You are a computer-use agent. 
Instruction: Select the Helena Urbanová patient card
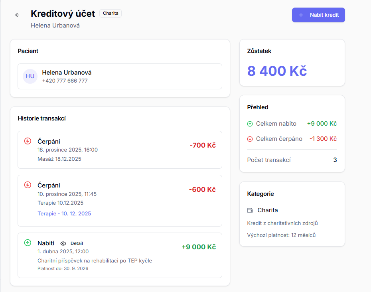point(120,76)
